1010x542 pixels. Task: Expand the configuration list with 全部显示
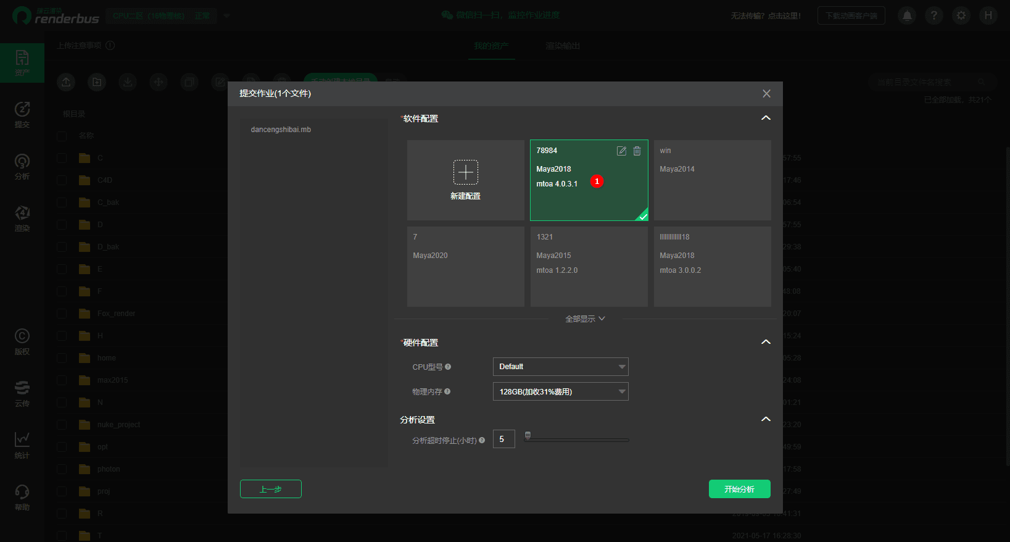tap(585, 319)
